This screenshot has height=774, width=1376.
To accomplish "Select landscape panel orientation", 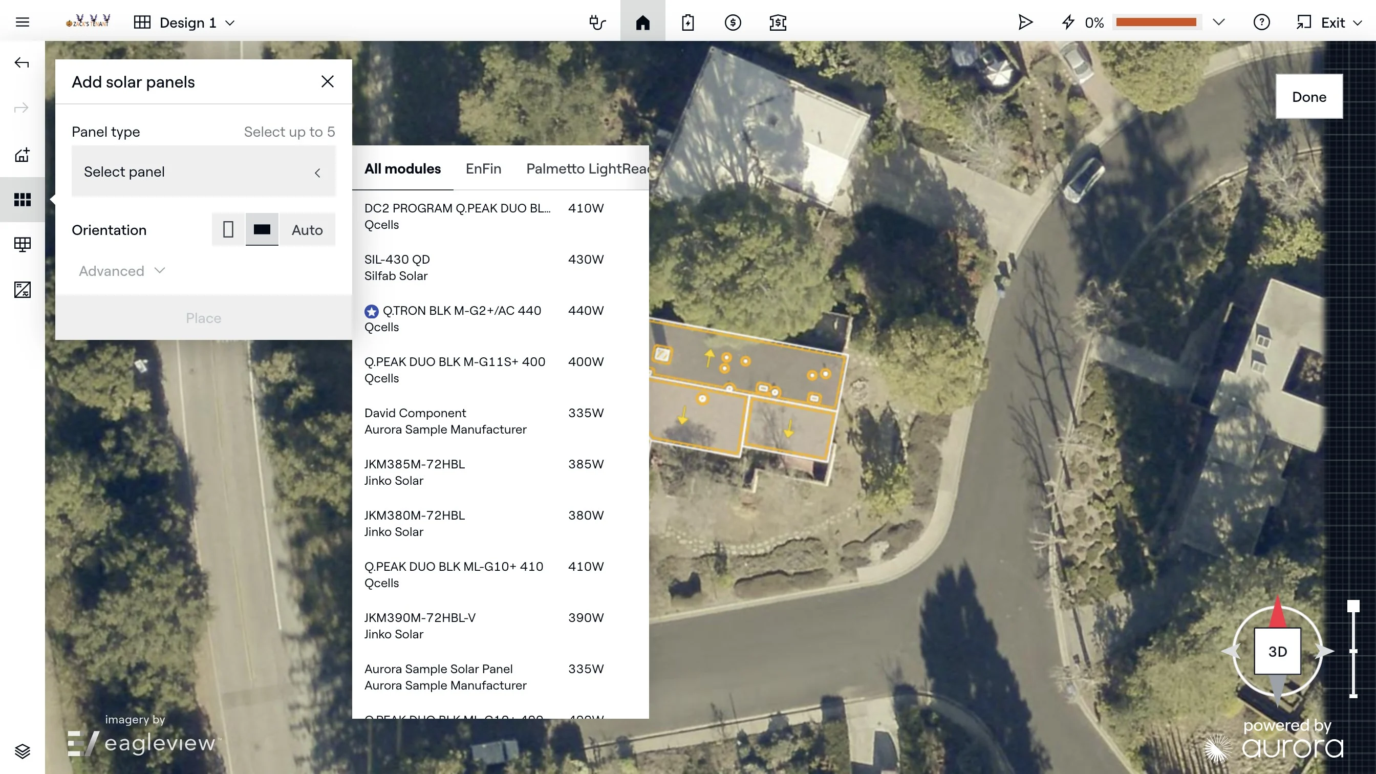I will 262,230.
